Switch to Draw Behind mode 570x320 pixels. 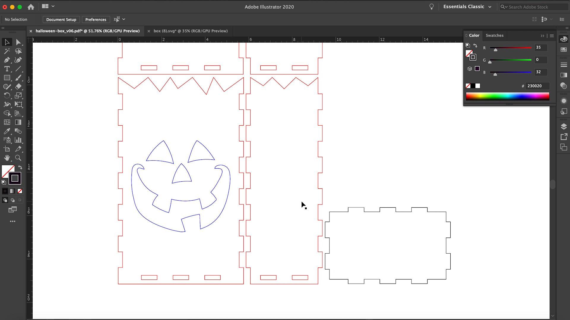(x=12, y=200)
